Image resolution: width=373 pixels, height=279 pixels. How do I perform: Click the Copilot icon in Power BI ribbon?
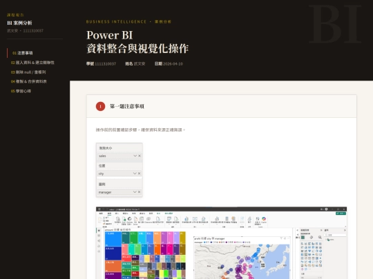coord(264,219)
